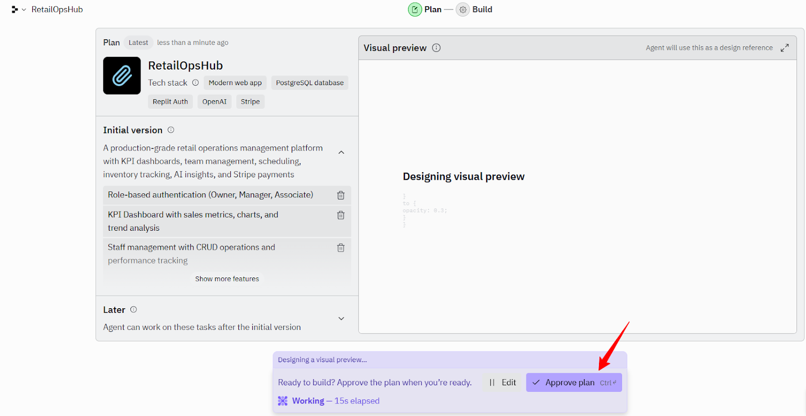Expand the Later section chevron

pyautogui.click(x=341, y=318)
